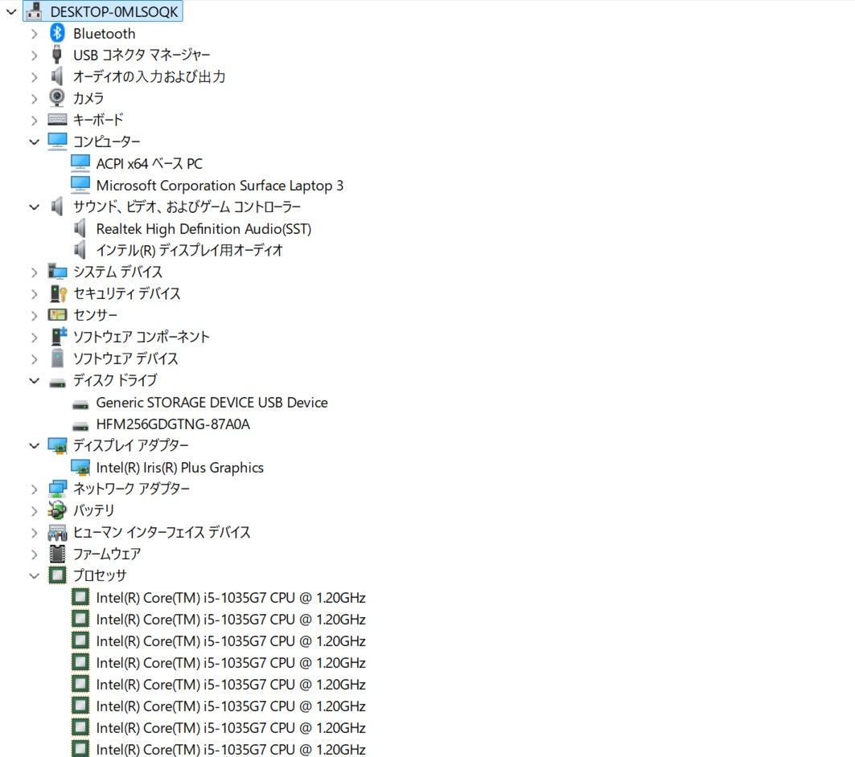The height and width of the screenshot is (757, 855).
Task: Click the セキュリティ デバイス key icon
Action: pyautogui.click(x=58, y=293)
